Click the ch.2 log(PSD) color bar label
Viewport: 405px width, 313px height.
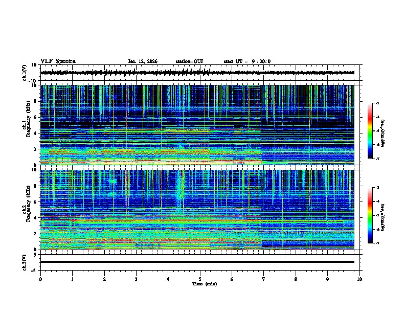382,217
